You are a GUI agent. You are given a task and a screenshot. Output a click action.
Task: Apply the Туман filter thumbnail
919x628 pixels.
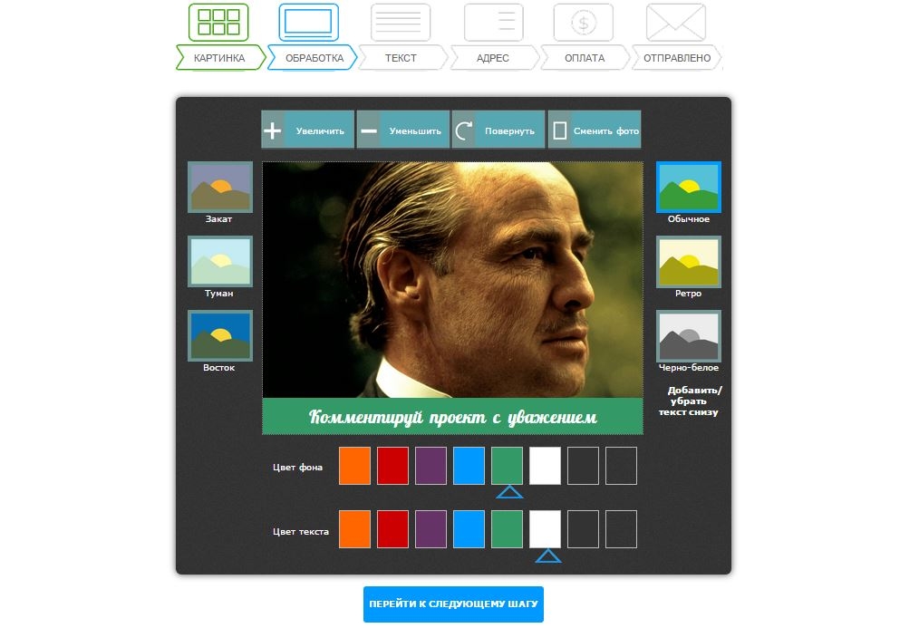tap(220, 261)
